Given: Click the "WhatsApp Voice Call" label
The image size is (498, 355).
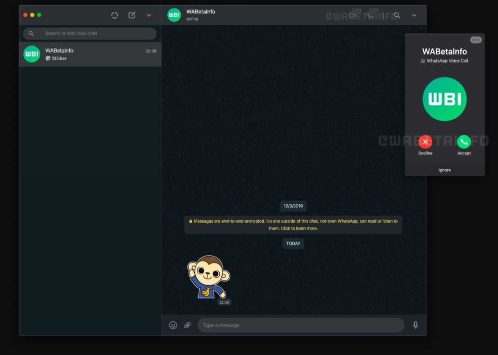Looking at the screenshot, I should (x=447, y=61).
